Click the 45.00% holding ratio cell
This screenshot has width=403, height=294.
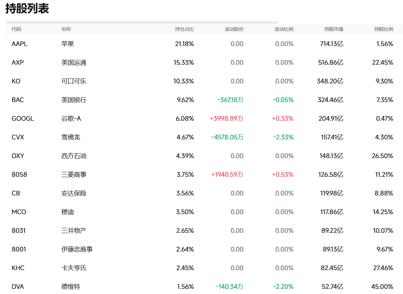point(382,287)
